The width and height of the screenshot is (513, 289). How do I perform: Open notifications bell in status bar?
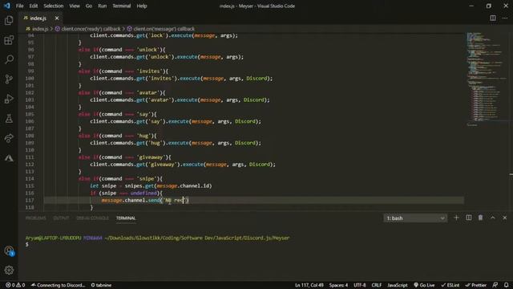pyautogui.click(x=506, y=285)
